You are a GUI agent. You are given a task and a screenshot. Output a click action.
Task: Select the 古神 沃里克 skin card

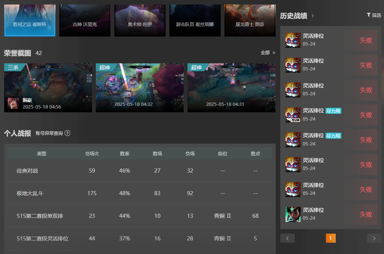click(x=85, y=20)
